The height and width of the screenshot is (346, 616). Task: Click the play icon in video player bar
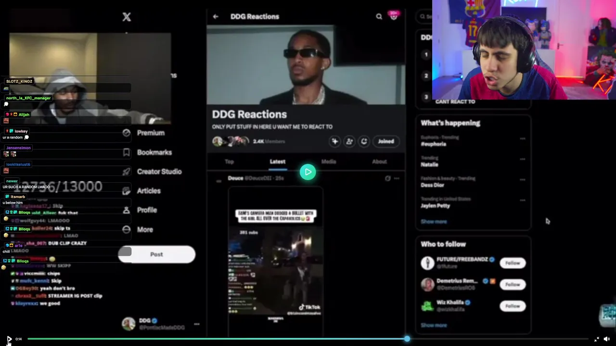(9, 339)
